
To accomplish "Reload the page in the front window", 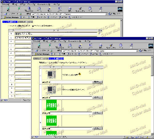I will [60, 46].
